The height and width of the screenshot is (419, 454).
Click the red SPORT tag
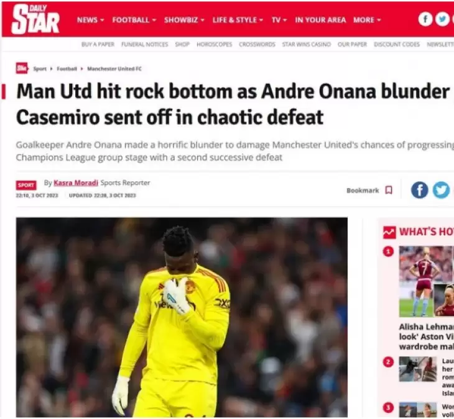[26, 185]
